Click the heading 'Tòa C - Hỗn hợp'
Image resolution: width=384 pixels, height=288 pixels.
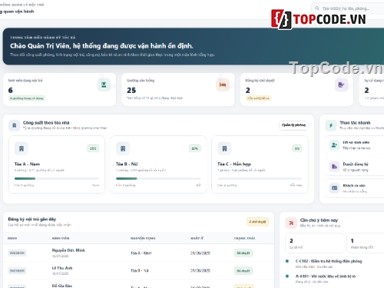click(234, 164)
